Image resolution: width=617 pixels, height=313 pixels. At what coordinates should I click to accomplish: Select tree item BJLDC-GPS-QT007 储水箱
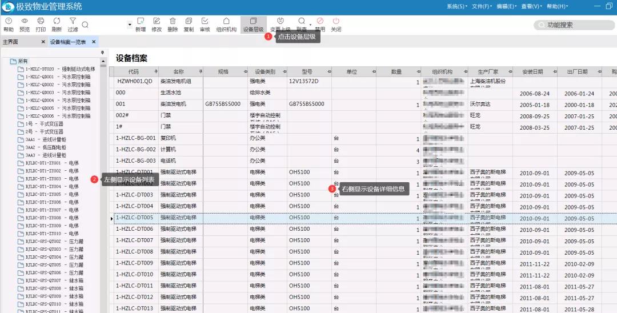tap(54, 281)
